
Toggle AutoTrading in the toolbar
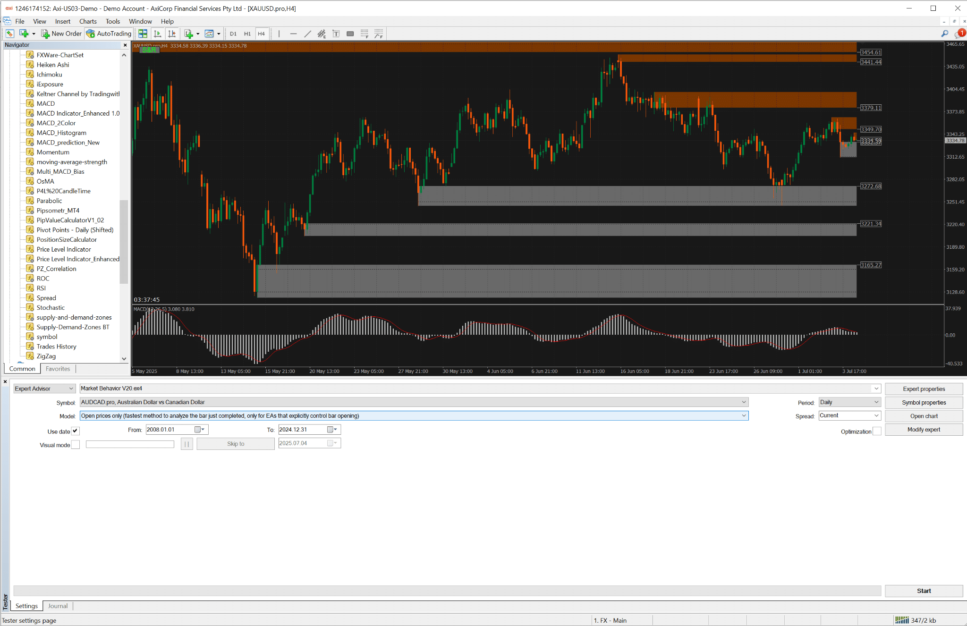[109, 34]
